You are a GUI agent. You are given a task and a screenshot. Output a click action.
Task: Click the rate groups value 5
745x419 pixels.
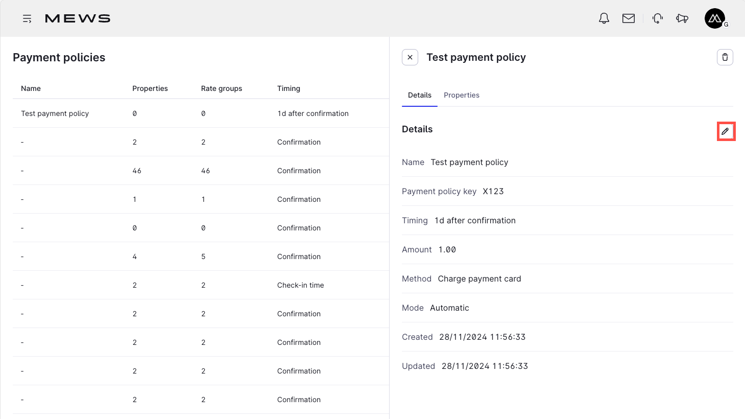[203, 257]
